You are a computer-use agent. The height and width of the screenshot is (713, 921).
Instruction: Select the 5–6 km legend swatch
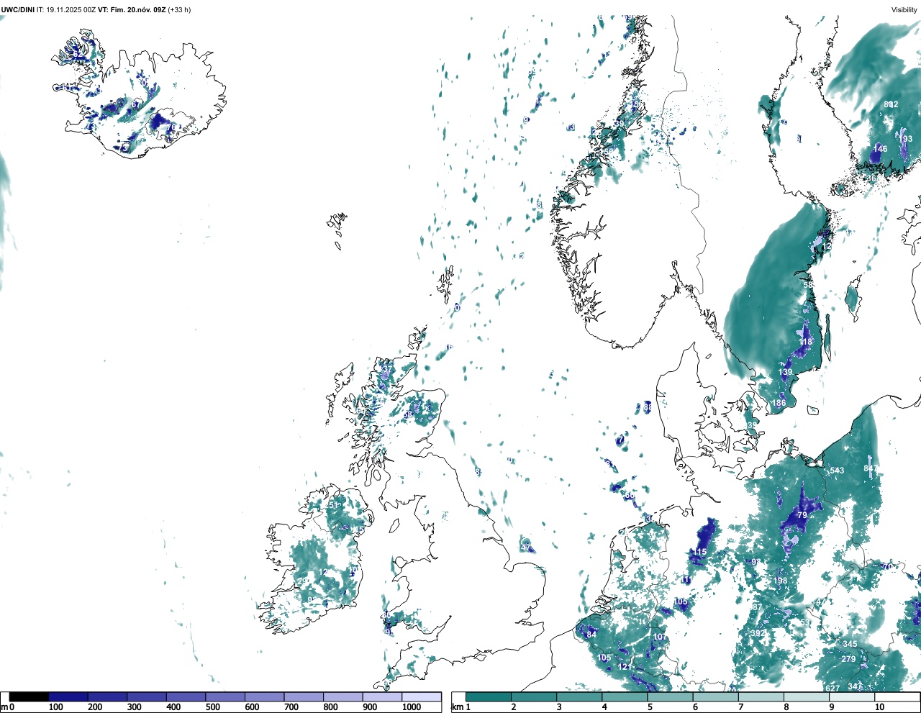click(x=671, y=696)
